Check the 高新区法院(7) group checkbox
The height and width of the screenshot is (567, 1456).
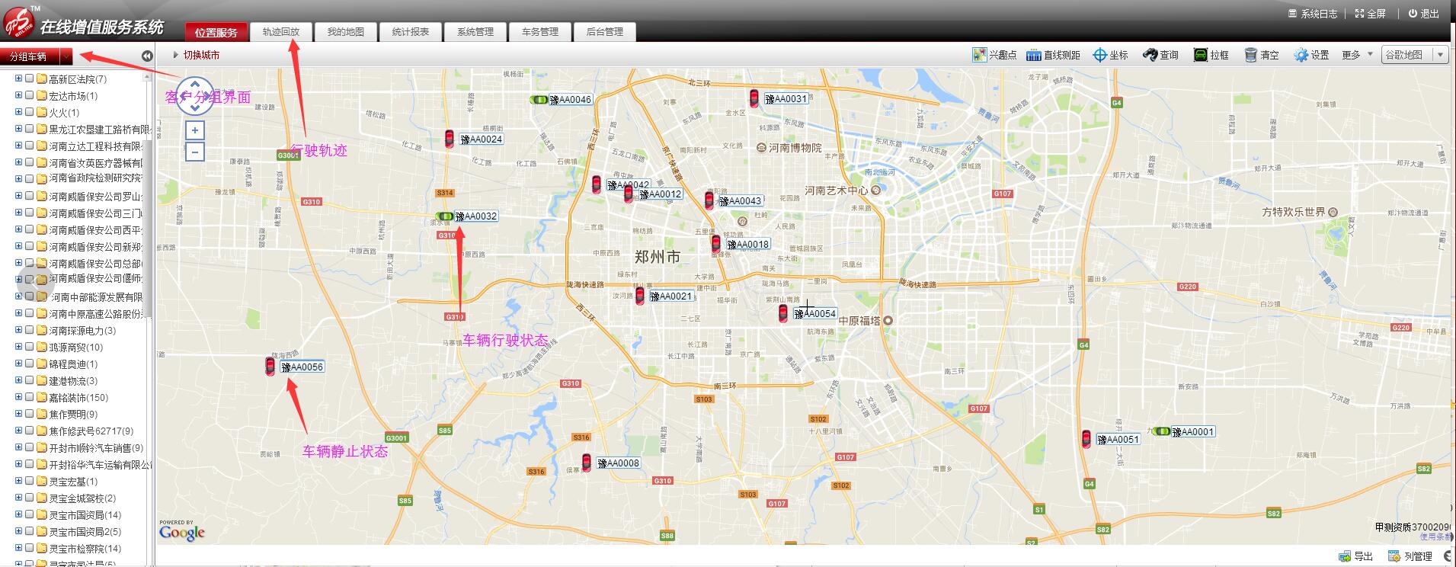coord(29,78)
